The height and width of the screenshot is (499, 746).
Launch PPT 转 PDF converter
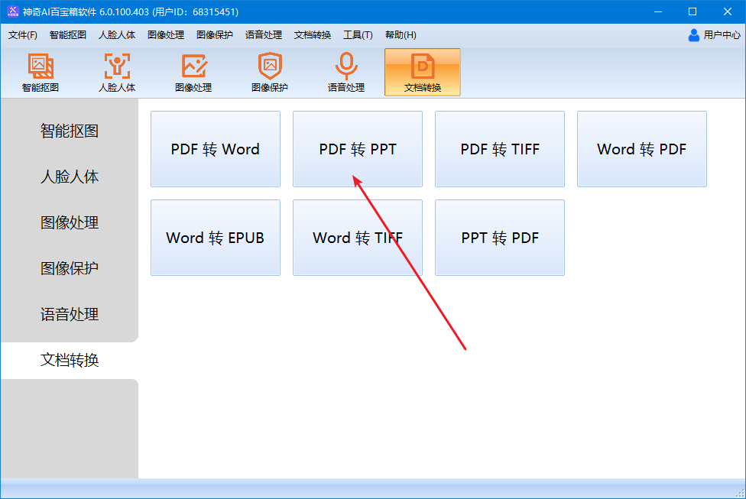pos(500,238)
